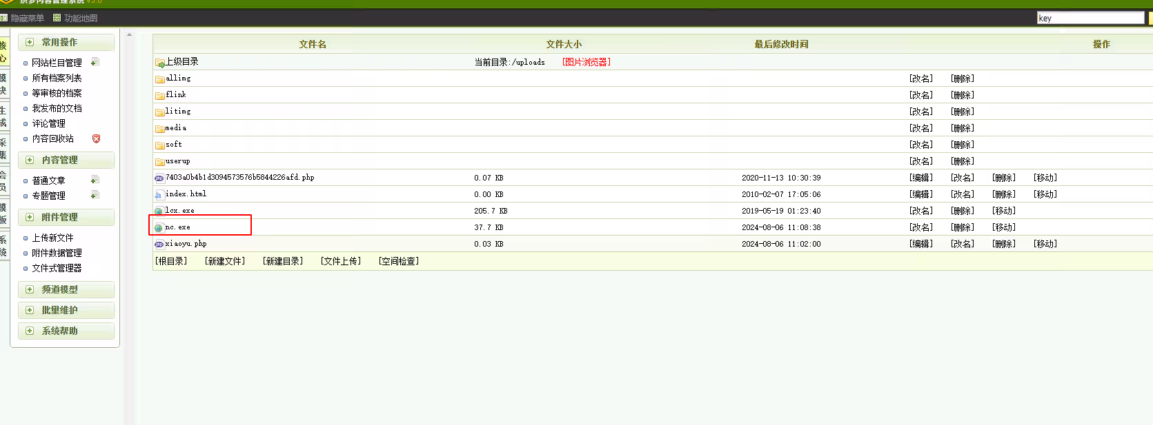Click the [文件上传] link
The image size is (1153, 425).
pos(341,261)
